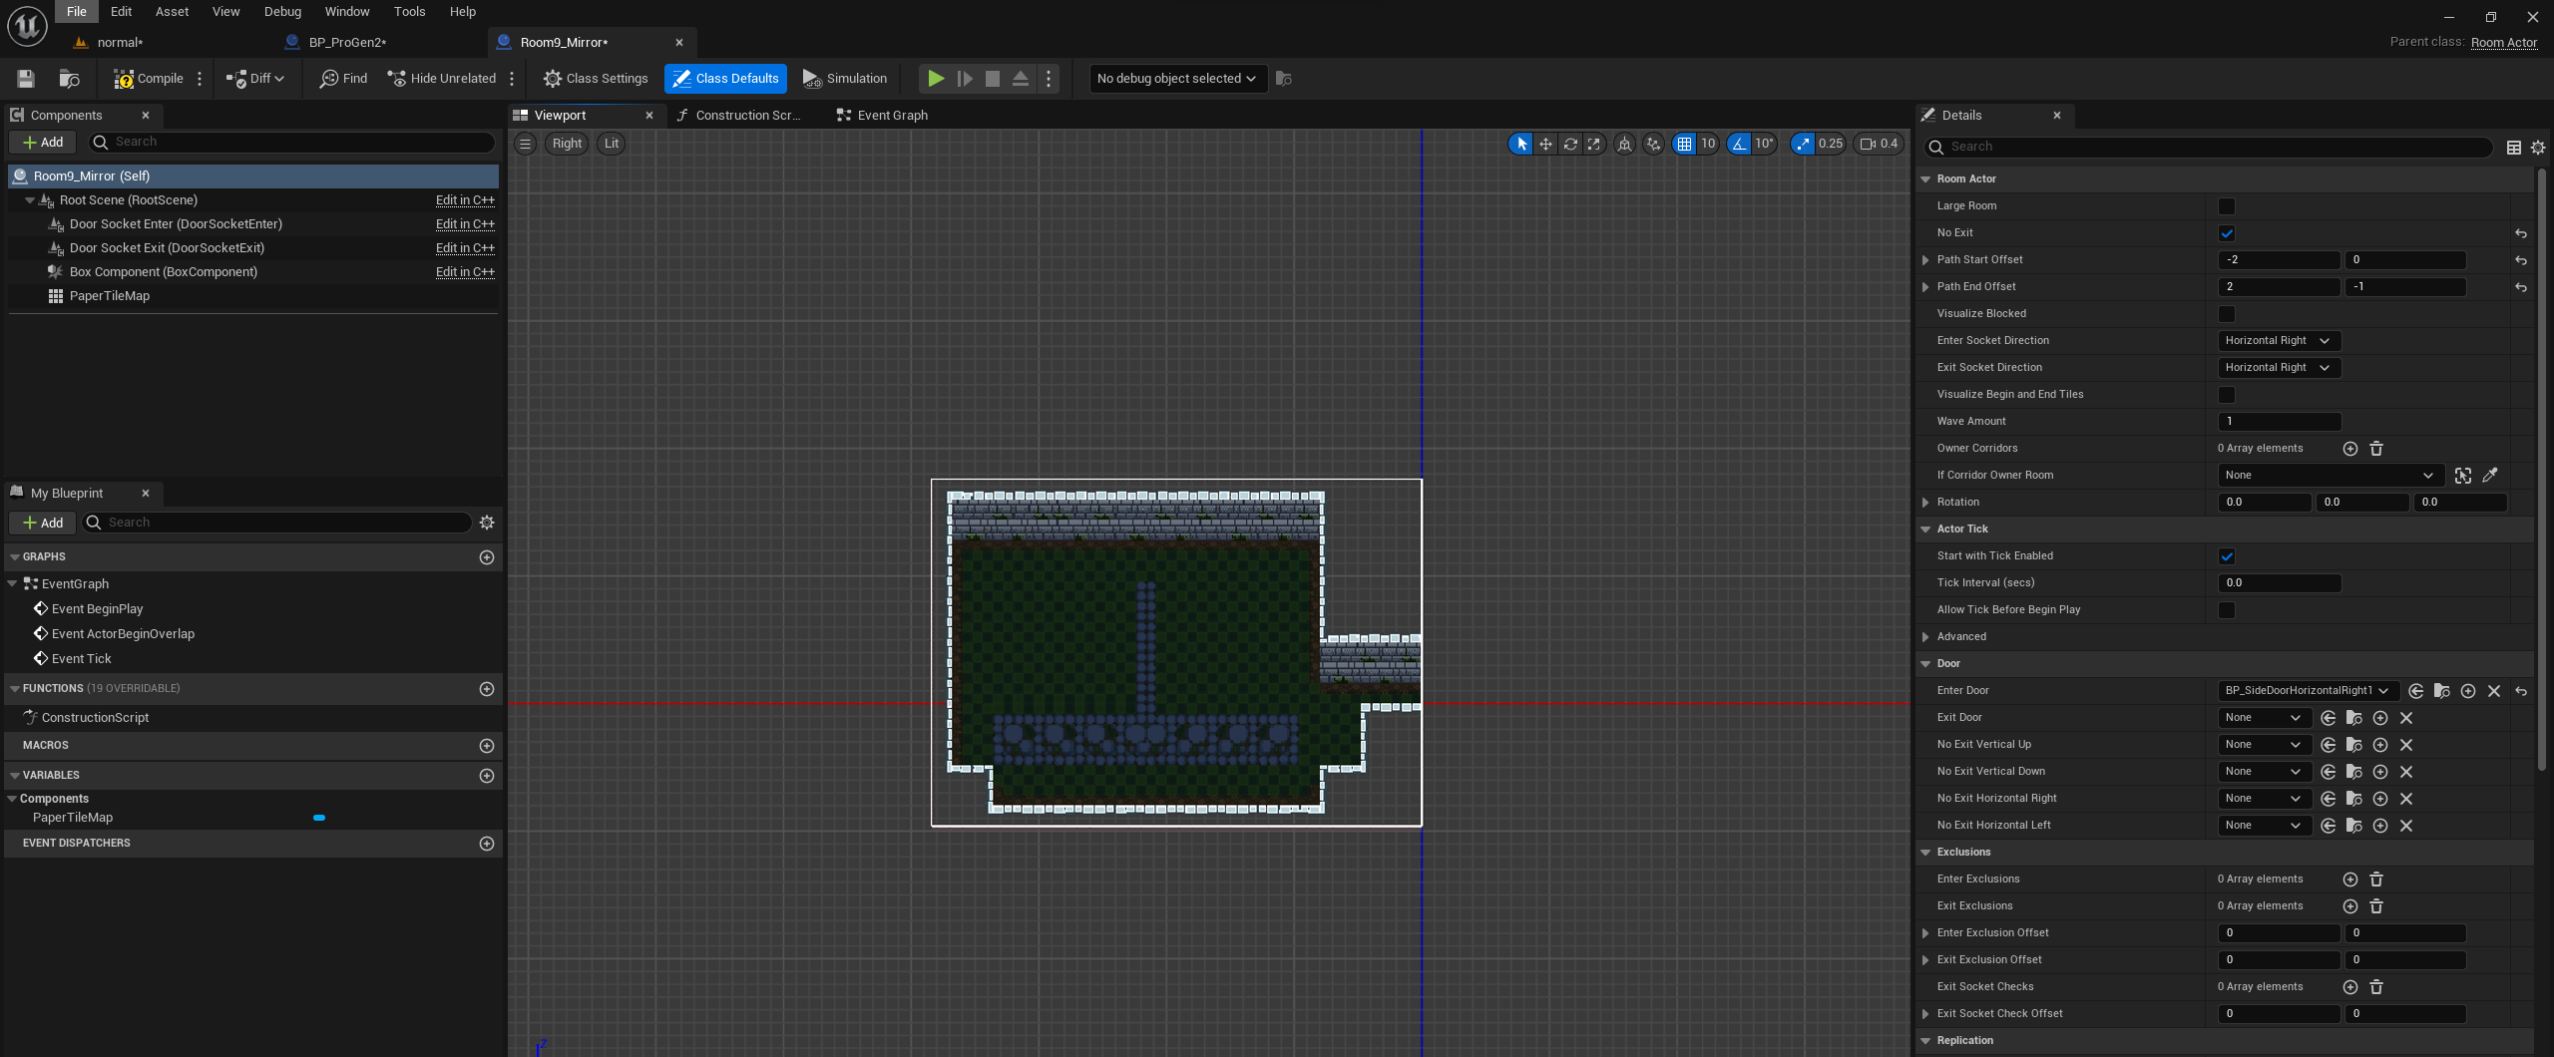Toggle grid snapping icon in viewport
The height and width of the screenshot is (1057, 2554).
pyautogui.click(x=1685, y=144)
